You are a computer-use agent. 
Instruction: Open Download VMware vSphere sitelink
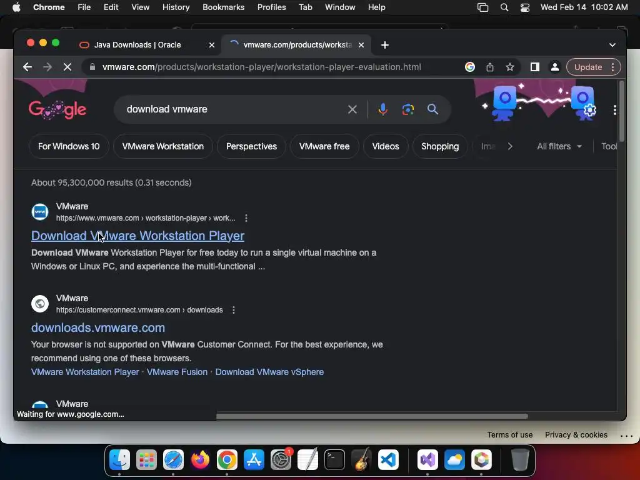[x=269, y=372]
